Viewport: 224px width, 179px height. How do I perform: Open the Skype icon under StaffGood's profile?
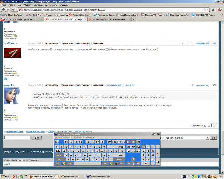5,79
